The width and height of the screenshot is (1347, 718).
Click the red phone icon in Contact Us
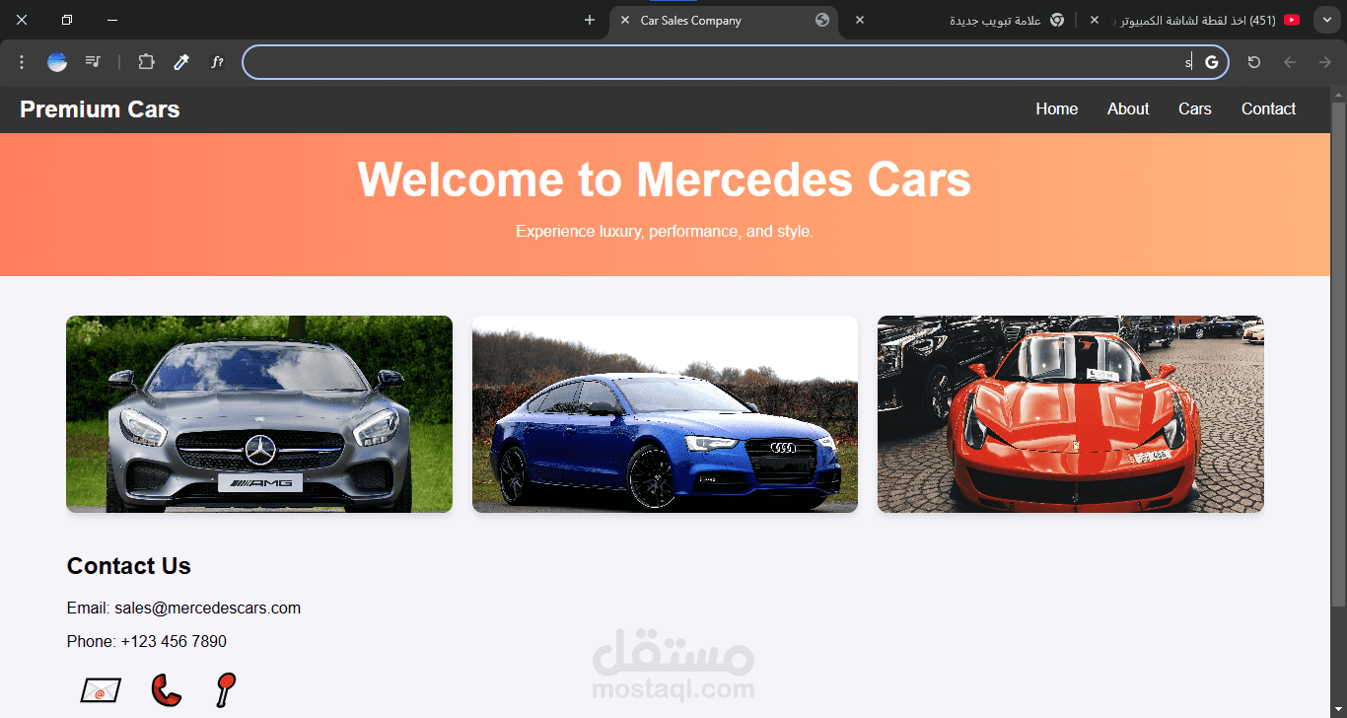(167, 690)
